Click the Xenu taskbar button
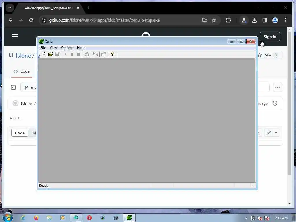The width and height of the screenshot is (296, 222). tap(129, 218)
